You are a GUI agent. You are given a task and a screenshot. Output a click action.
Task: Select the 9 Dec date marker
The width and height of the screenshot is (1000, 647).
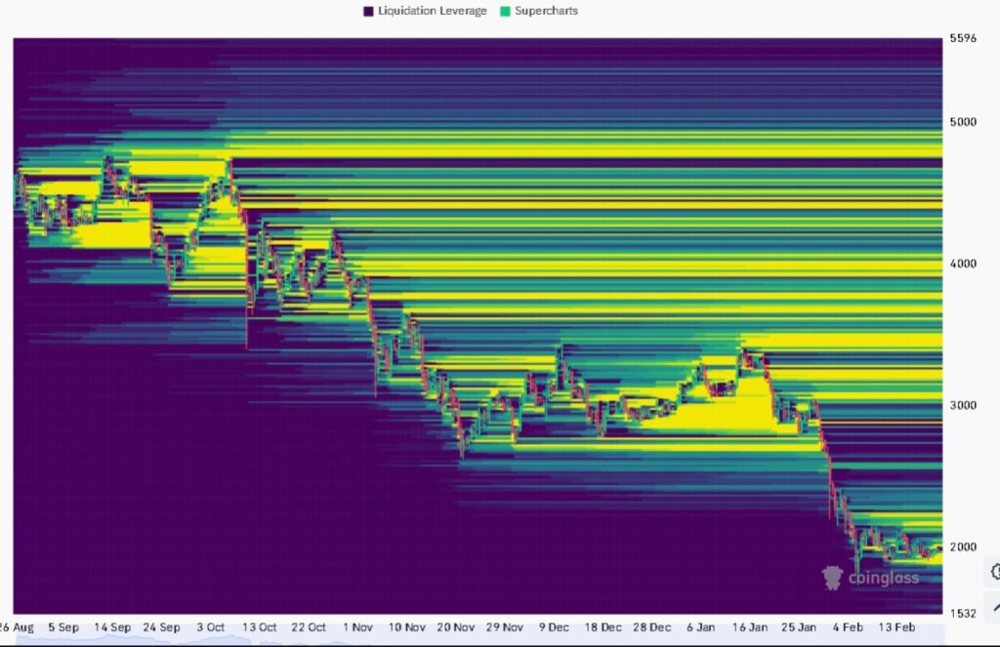point(554,627)
